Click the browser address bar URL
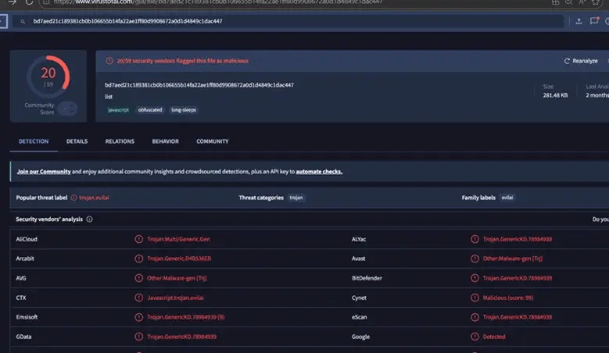 (217, 2)
